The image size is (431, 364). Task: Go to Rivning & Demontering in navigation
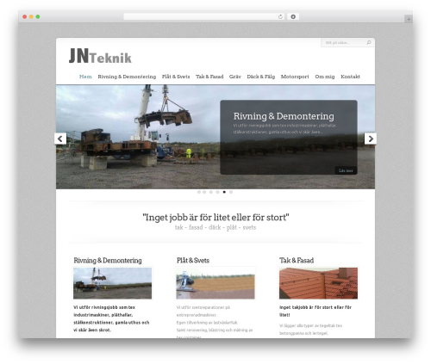click(127, 77)
